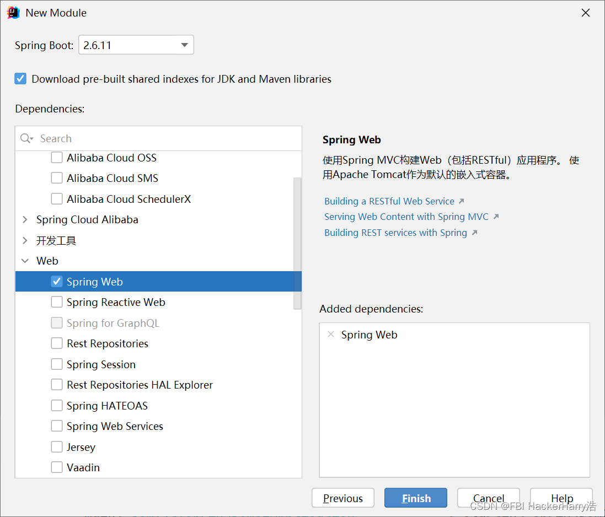This screenshot has height=517, width=605.
Task: Check Rest Repositories checkbox
Action: point(57,343)
